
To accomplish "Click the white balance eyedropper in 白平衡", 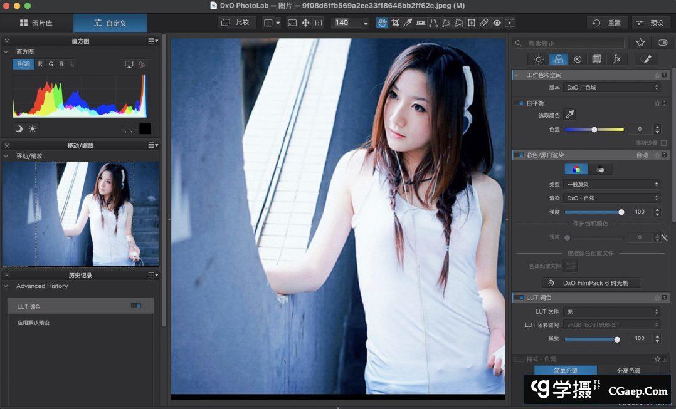I will click(571, 115).
